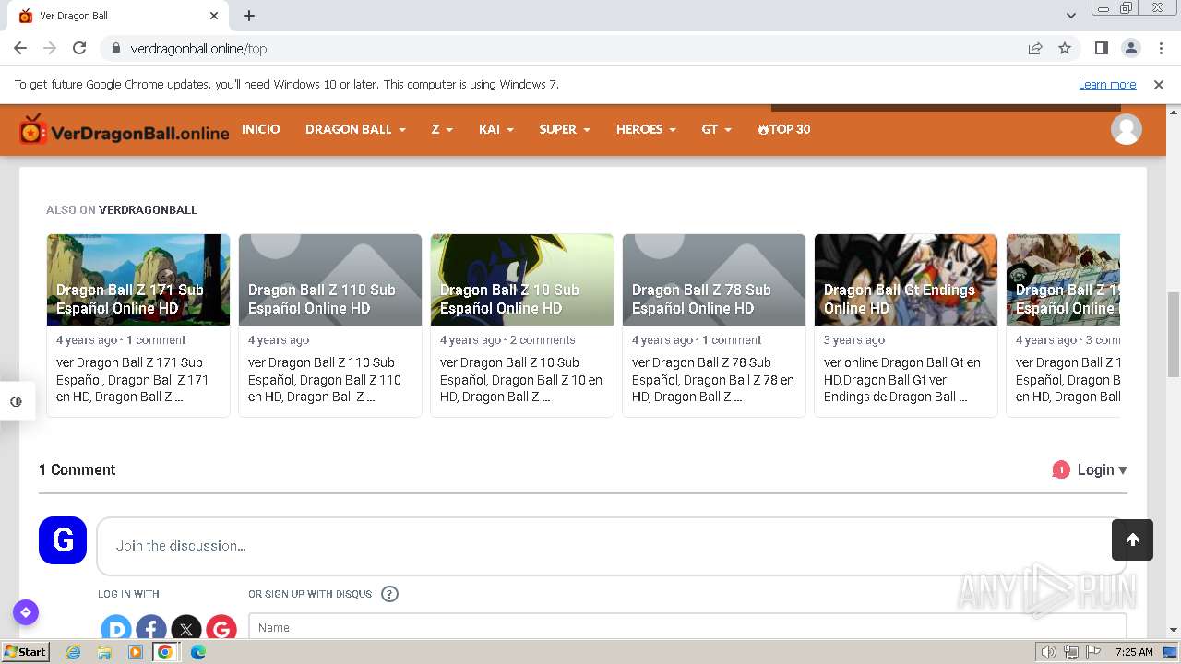1181x664 pixels.
Task: Open File Explorer from the taskbar
Action: coord(104,652)
